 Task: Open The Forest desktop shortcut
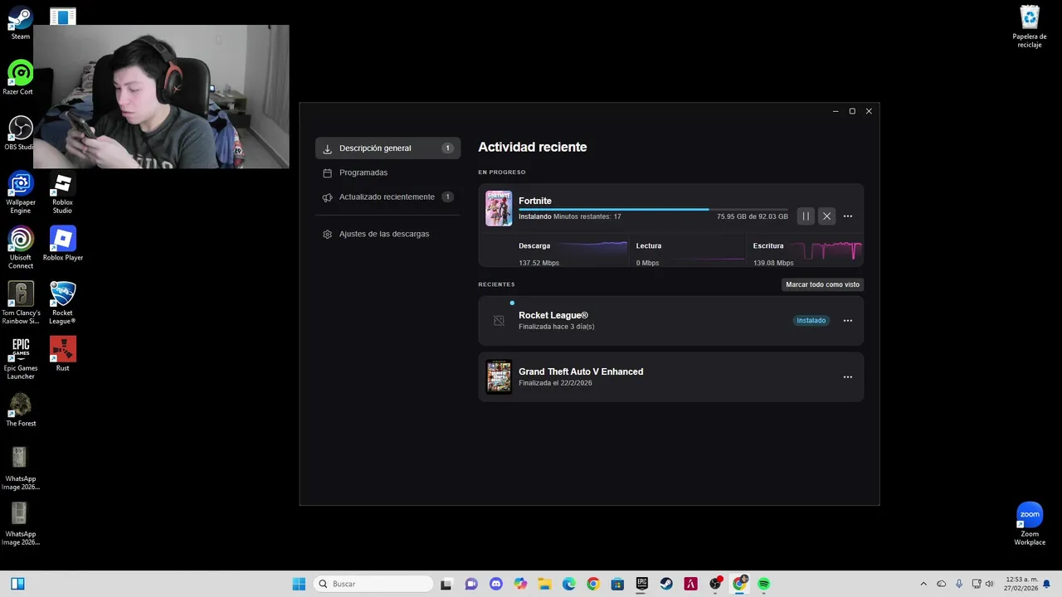(x=21, y=410)
